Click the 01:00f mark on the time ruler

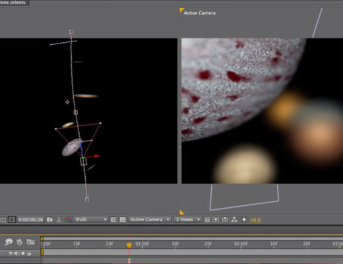[x=142, y=244]
